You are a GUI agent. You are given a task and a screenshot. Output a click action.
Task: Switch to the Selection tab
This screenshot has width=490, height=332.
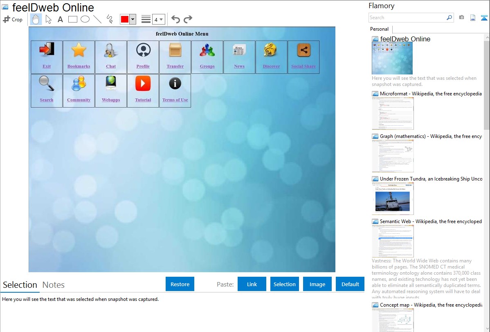20,285
